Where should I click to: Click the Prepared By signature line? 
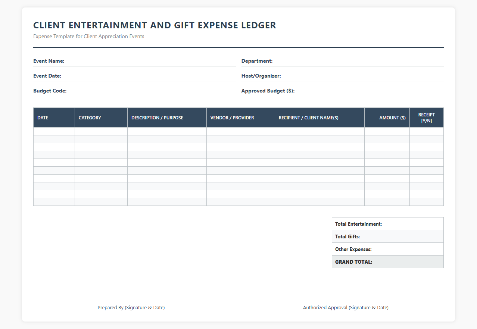tap(131, 302)
